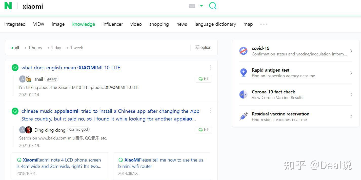The image size is (361, 180).
Task: Click the Residual vaccine syringe icon
Action: coord(244,116)
